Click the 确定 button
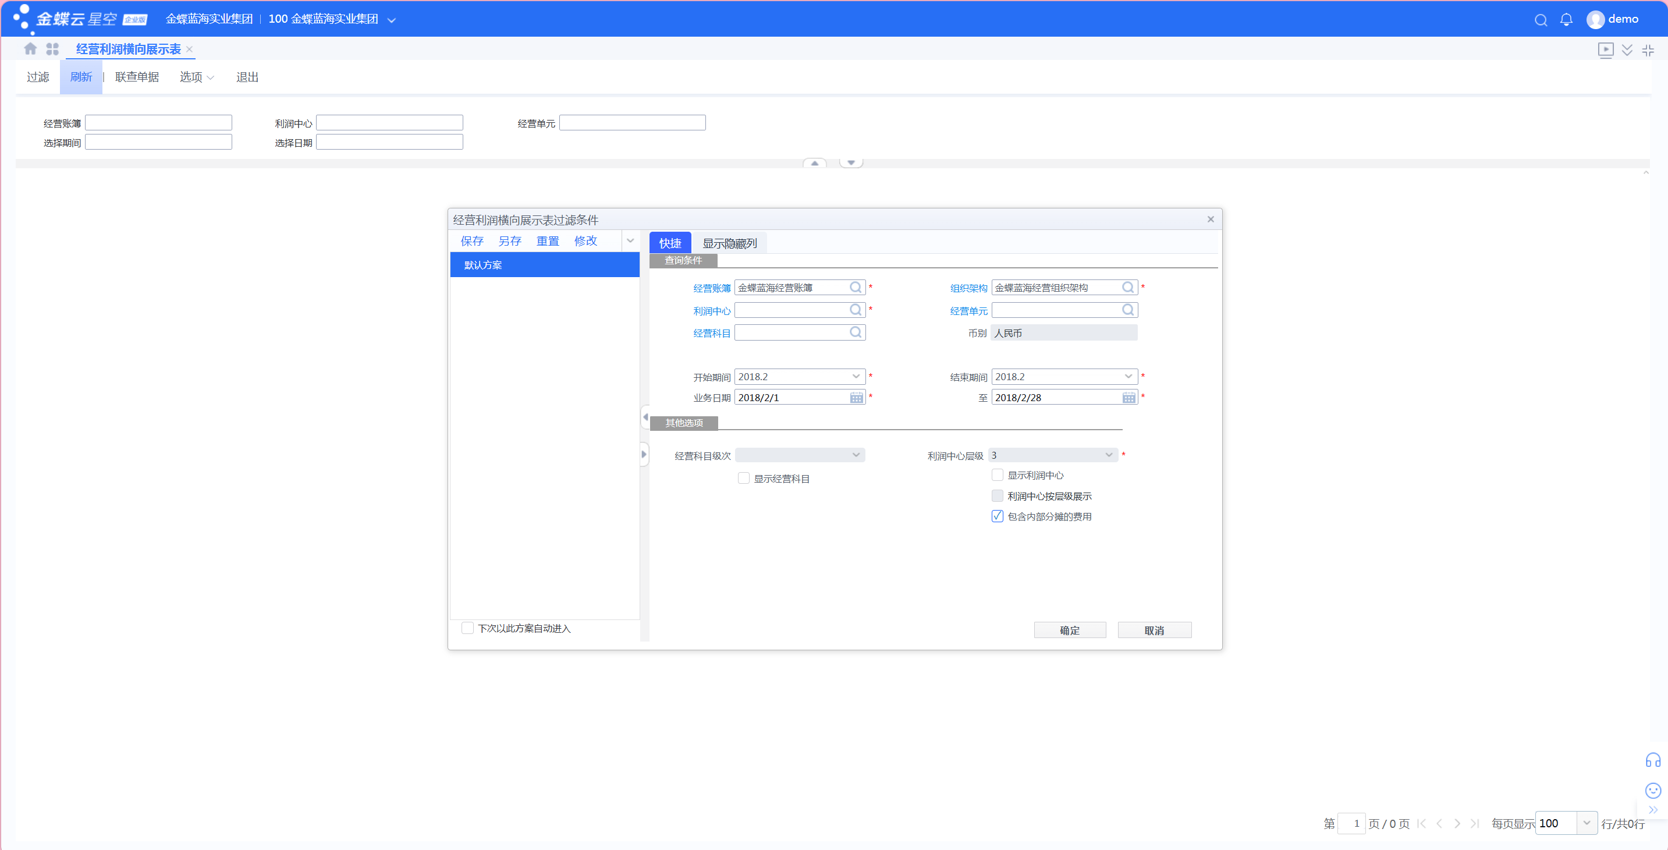This screenshot has height=850, width=1668. tap(1070, 630)
